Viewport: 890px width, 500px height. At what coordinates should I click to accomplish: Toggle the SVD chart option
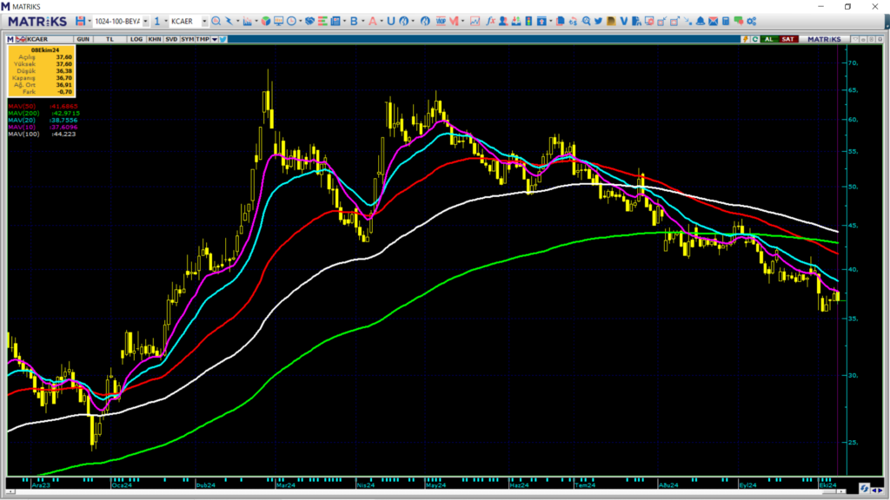[171, 39]
